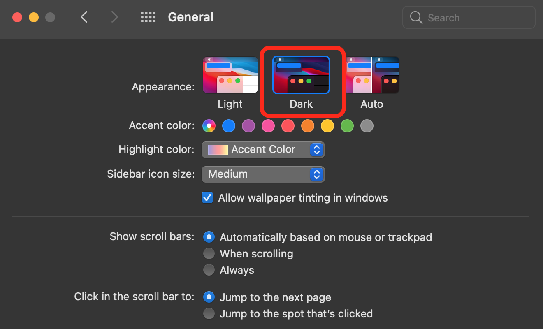The image size is (543, 329).
Task: Click Jump to the next page option
Action: 209,297
